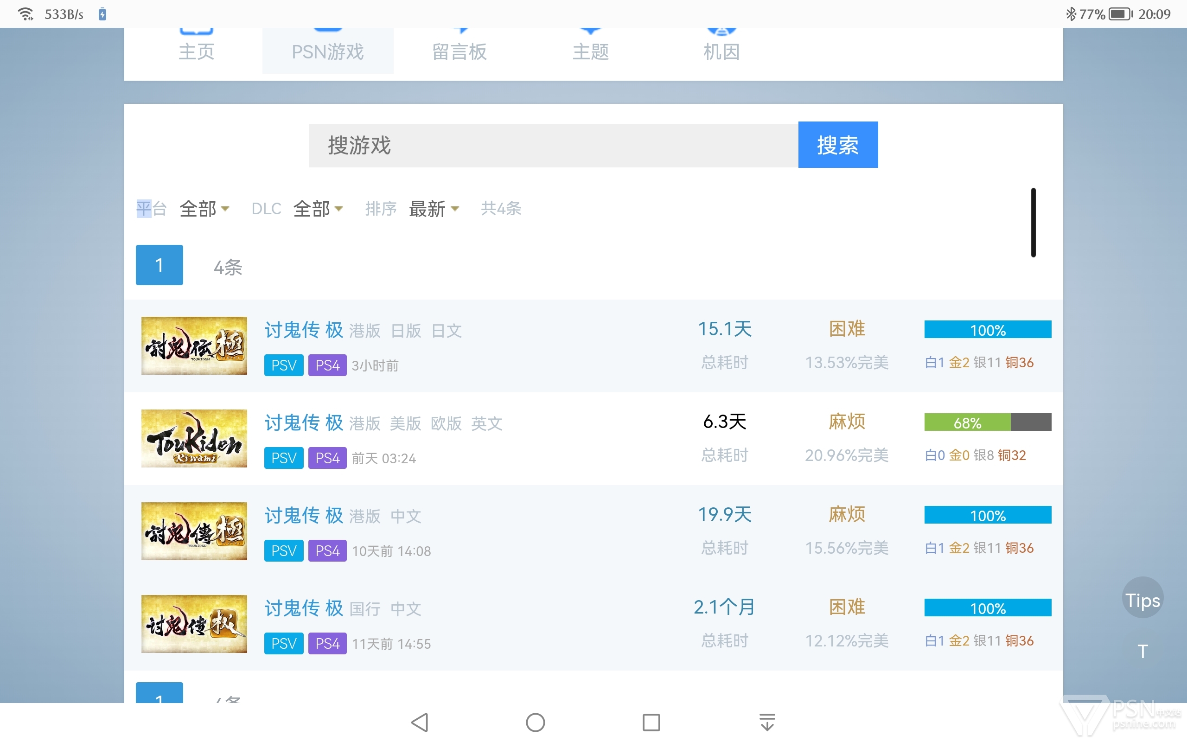
Task: Tap Android home navigation button
Action: pyautogui.click(x=535, y=723)
